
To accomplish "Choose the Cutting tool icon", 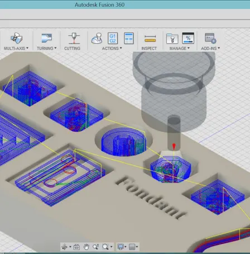I will [74, 38].
